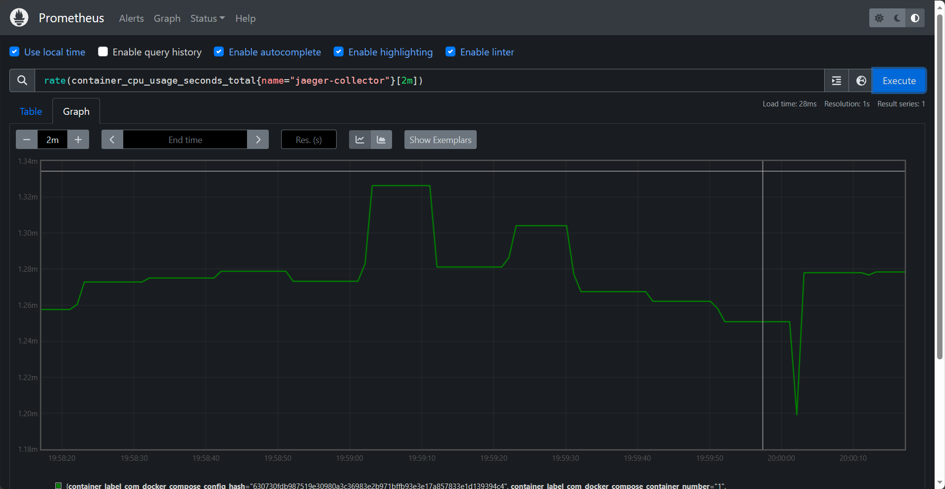Toggle Enable linter checkbox
The width and height of the screenshot is (945, 489).
click(450, 52)
